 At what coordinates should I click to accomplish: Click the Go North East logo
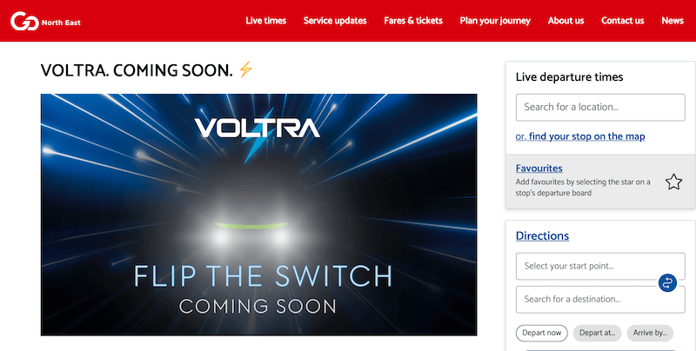(x=45, y=21)
